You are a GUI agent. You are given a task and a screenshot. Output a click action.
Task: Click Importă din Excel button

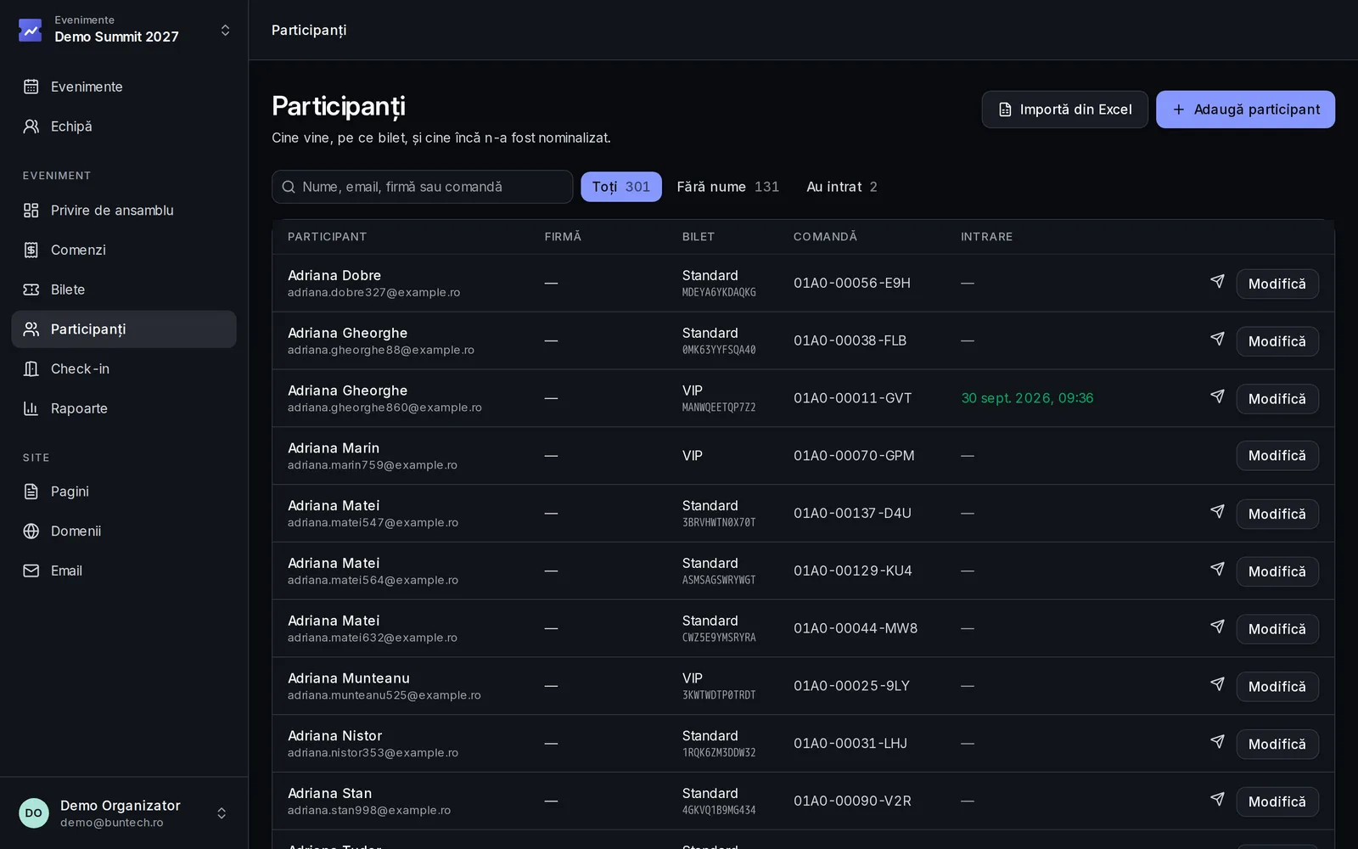pos(1065,110)
